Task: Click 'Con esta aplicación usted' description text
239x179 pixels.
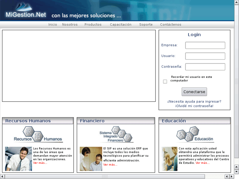Action: (204, 156)
